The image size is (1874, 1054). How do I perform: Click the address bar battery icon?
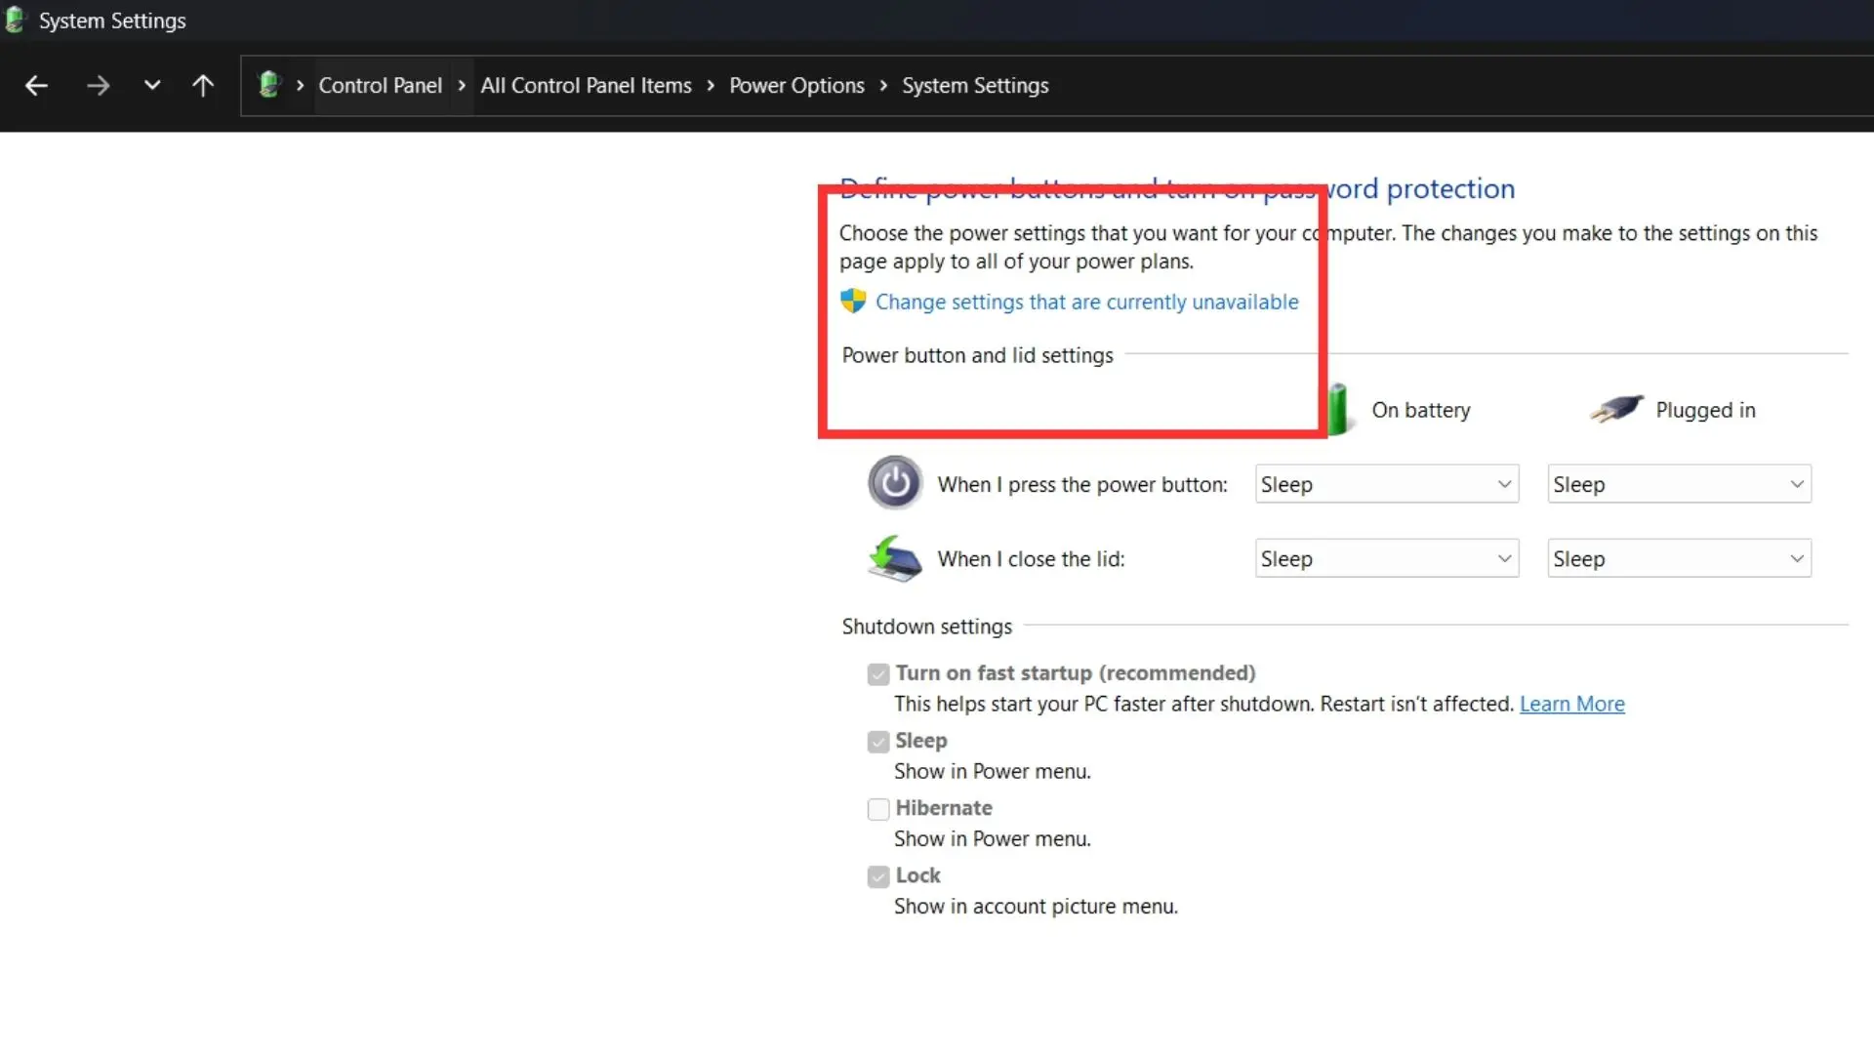269,85
